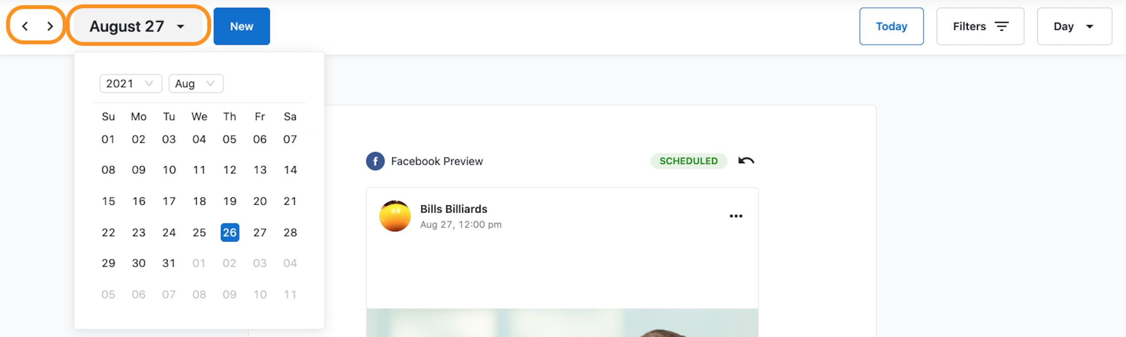Create a post with the New button
1126x337 pixels.
coord(242,26)
